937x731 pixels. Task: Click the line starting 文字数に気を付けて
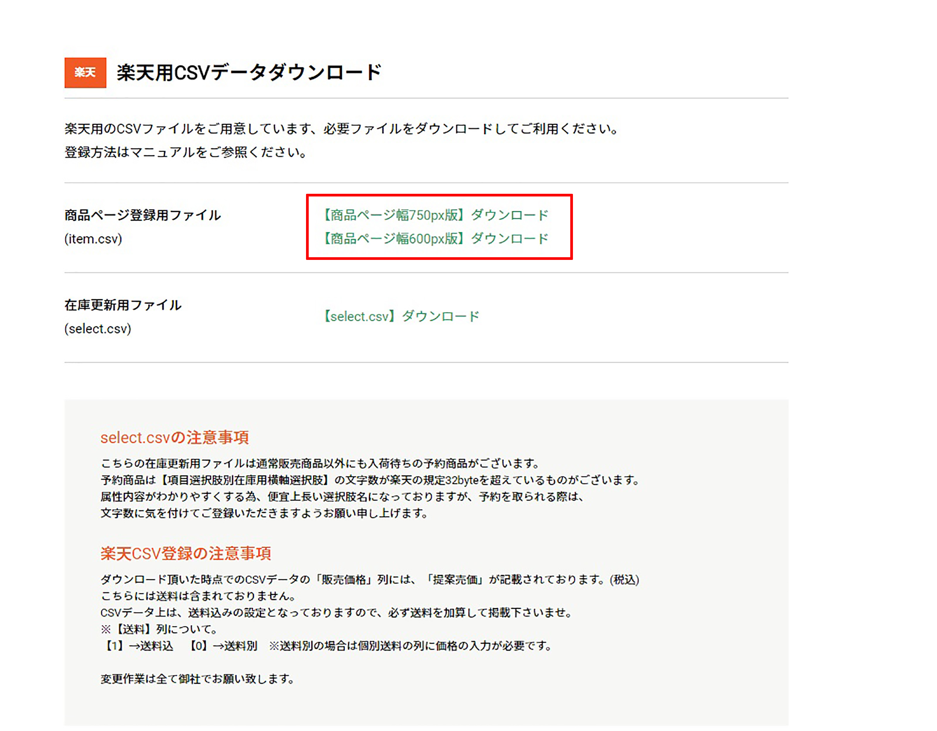click(265, 513)
